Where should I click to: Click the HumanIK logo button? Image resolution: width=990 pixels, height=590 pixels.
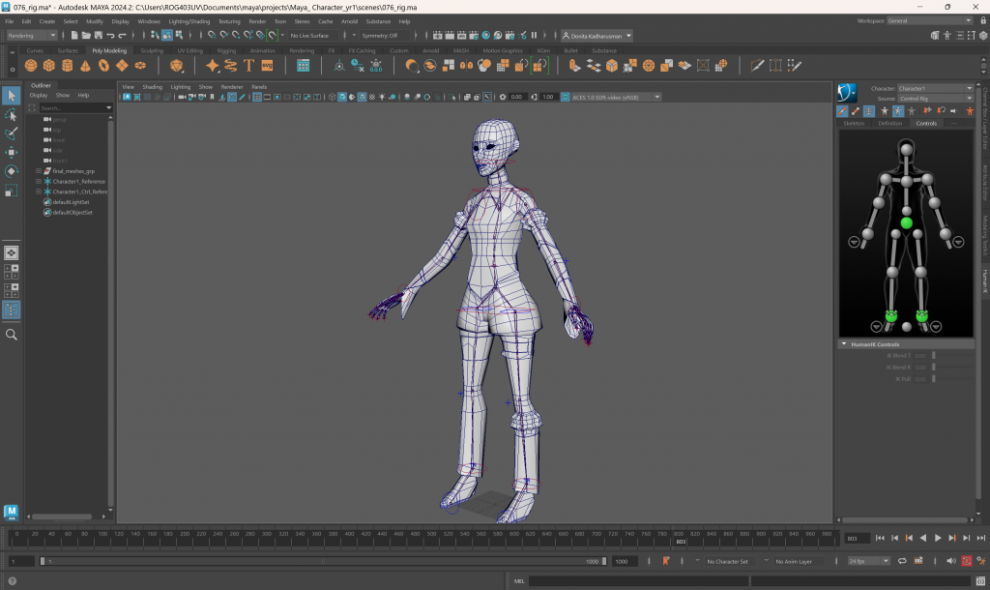(x=847, y=93)
